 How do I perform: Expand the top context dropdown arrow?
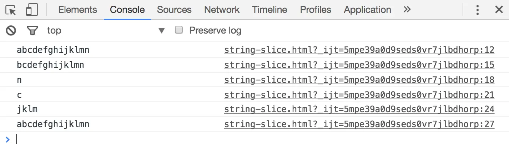(162, 31)
